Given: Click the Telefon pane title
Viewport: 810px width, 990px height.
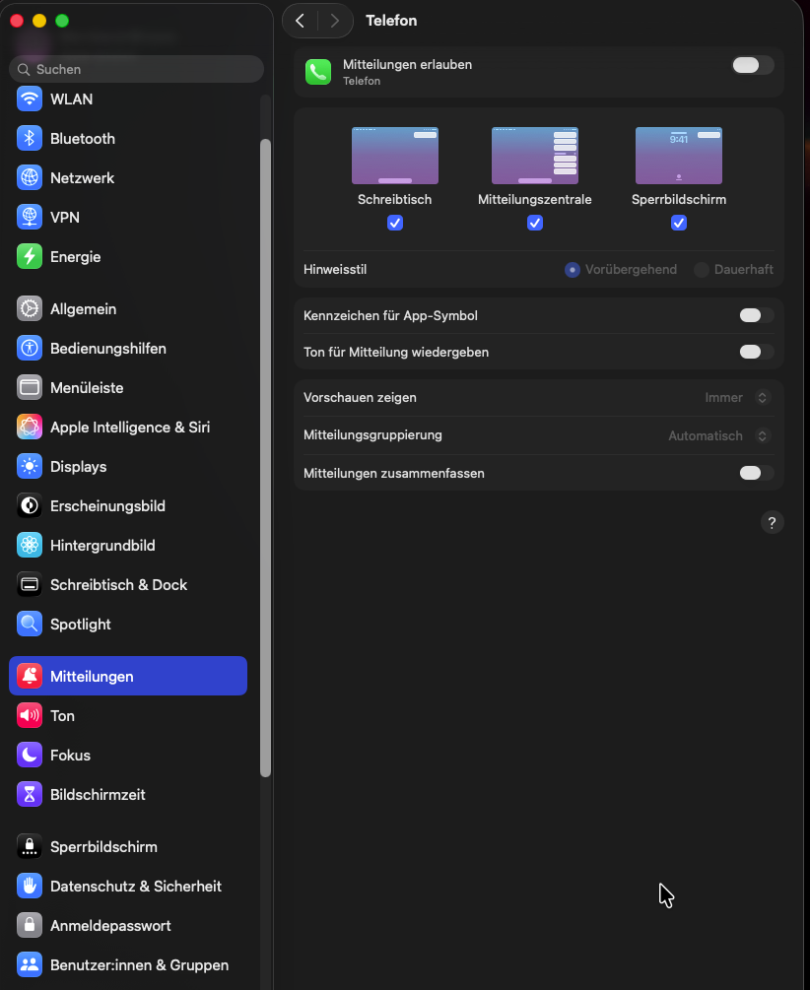Looking at the screenshot, I should [391, 21].
